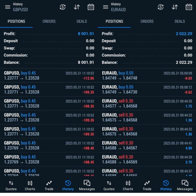Tap sort arrows icon in EURAUD panel
Viewport: 196px width, 196px height.
[175, 7]
